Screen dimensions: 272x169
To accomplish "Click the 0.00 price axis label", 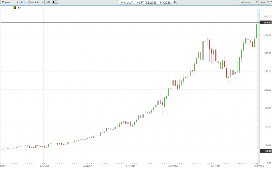I will point(269,163).
